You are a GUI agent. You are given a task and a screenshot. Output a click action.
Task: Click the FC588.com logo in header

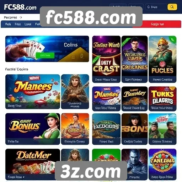coord(20,7)
